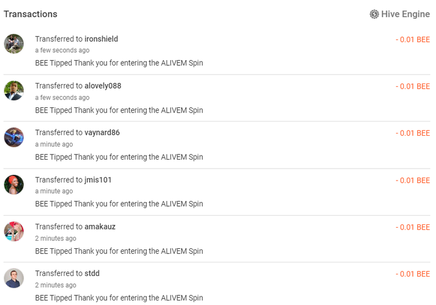Open alovely088's profile avatar
The width and height of the screenshot is (436, 305).
point(14,90)
